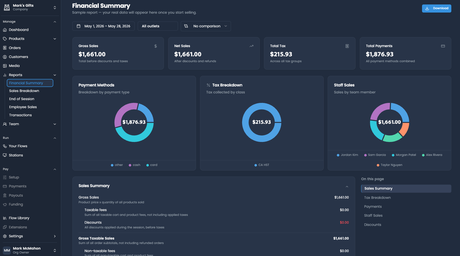Click the Mark's Gifts company logo icon
The height and width of the screenshot is (256, 460).
click(x=7, y=8)
